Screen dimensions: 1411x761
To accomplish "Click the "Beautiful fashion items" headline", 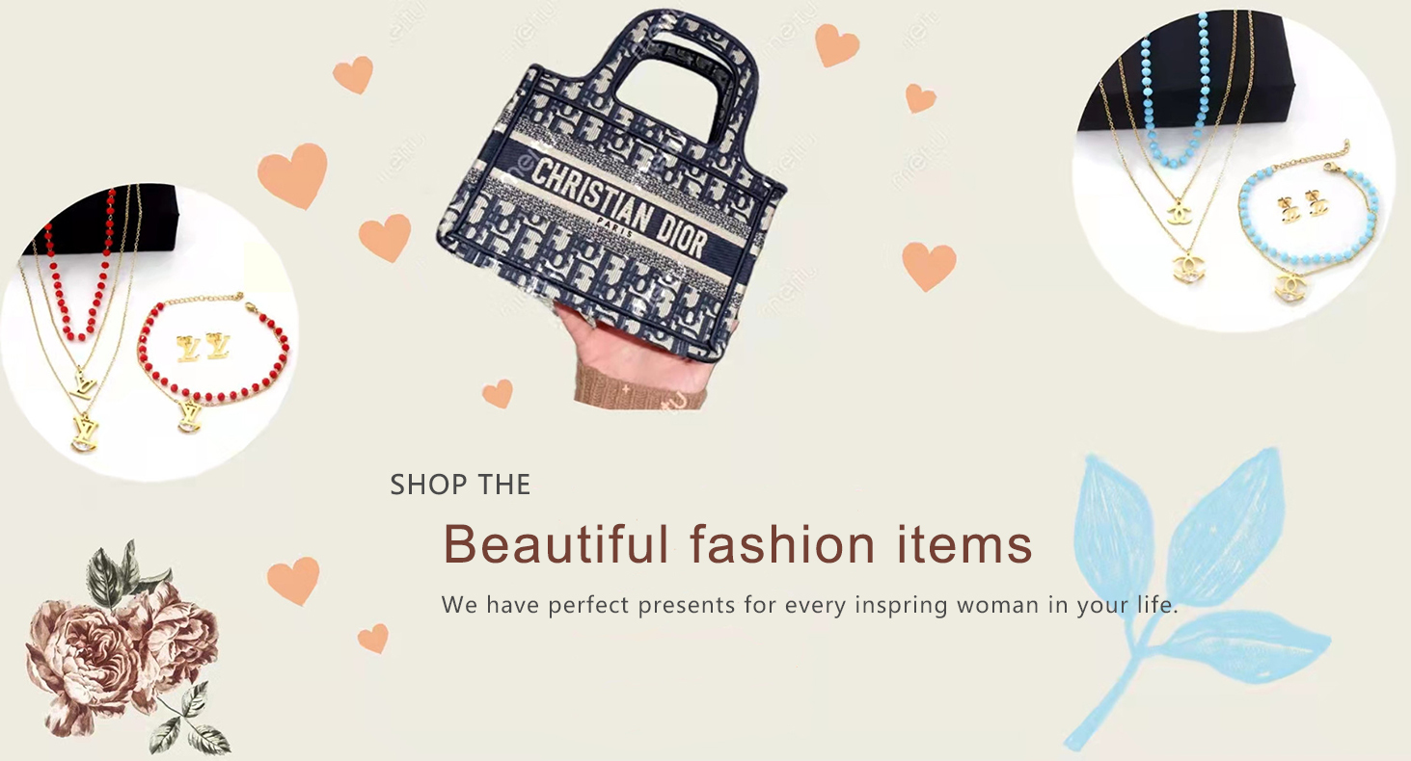I will point(738,544).
